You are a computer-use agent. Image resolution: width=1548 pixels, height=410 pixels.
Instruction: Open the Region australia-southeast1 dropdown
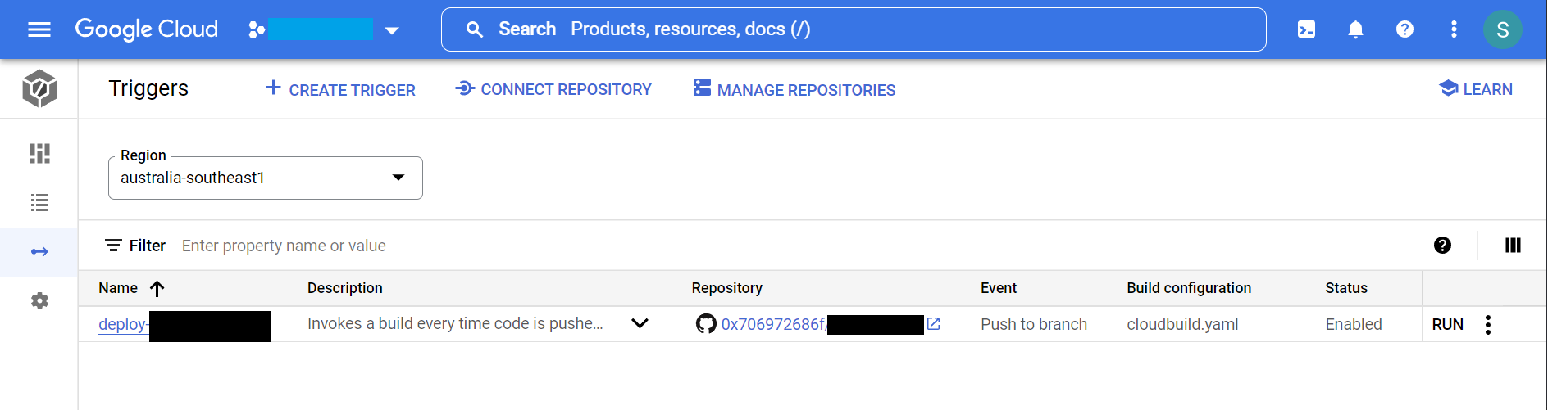coord(265,178)
